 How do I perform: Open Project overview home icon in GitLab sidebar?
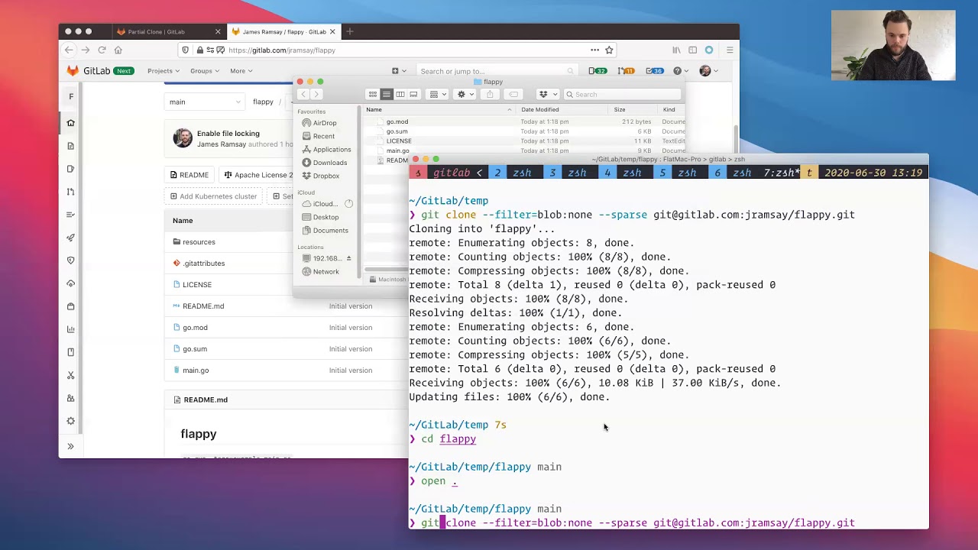[x=70, y=123]
